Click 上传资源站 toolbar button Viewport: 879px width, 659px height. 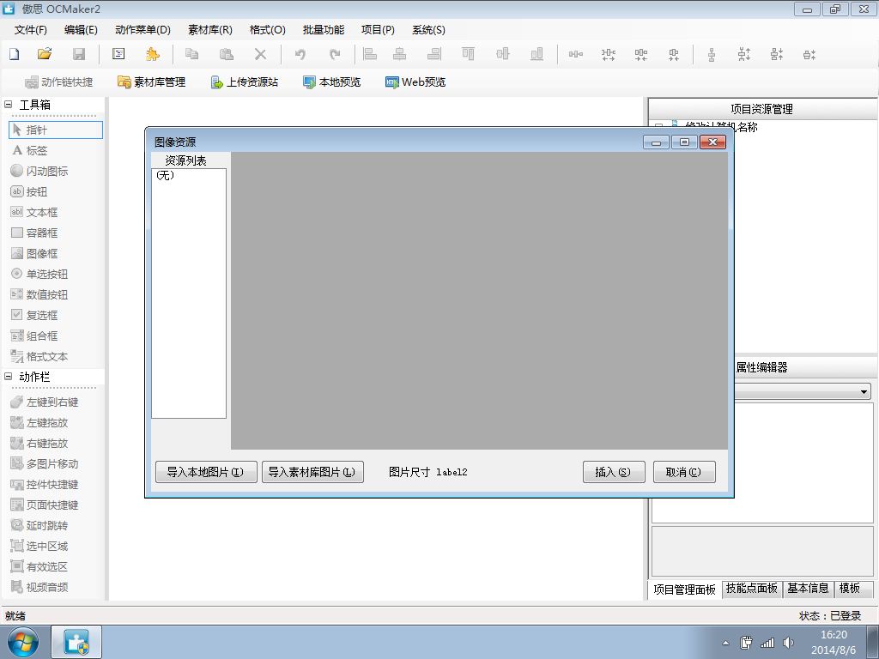point(245,82)
